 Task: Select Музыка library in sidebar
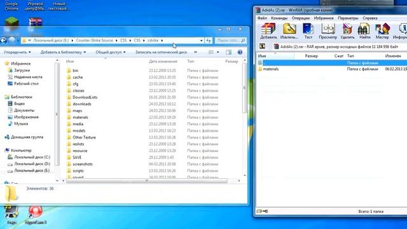21,124
